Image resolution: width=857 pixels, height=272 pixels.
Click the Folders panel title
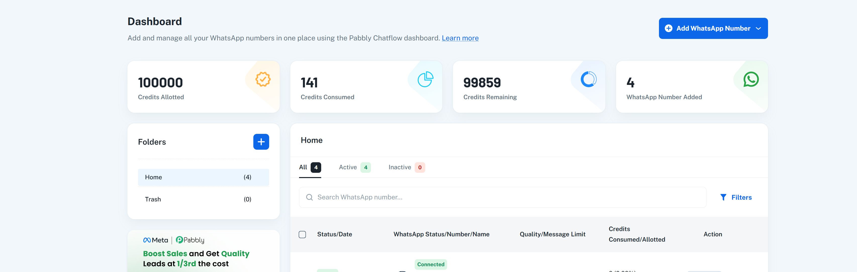pyautogui.click(x=152, y=142)
